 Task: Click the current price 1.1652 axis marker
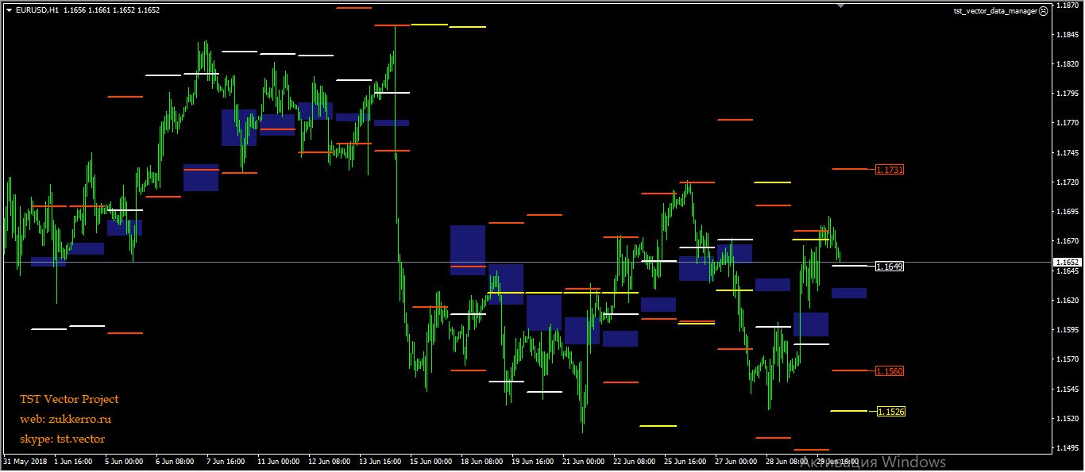[x=1067, y=262]
